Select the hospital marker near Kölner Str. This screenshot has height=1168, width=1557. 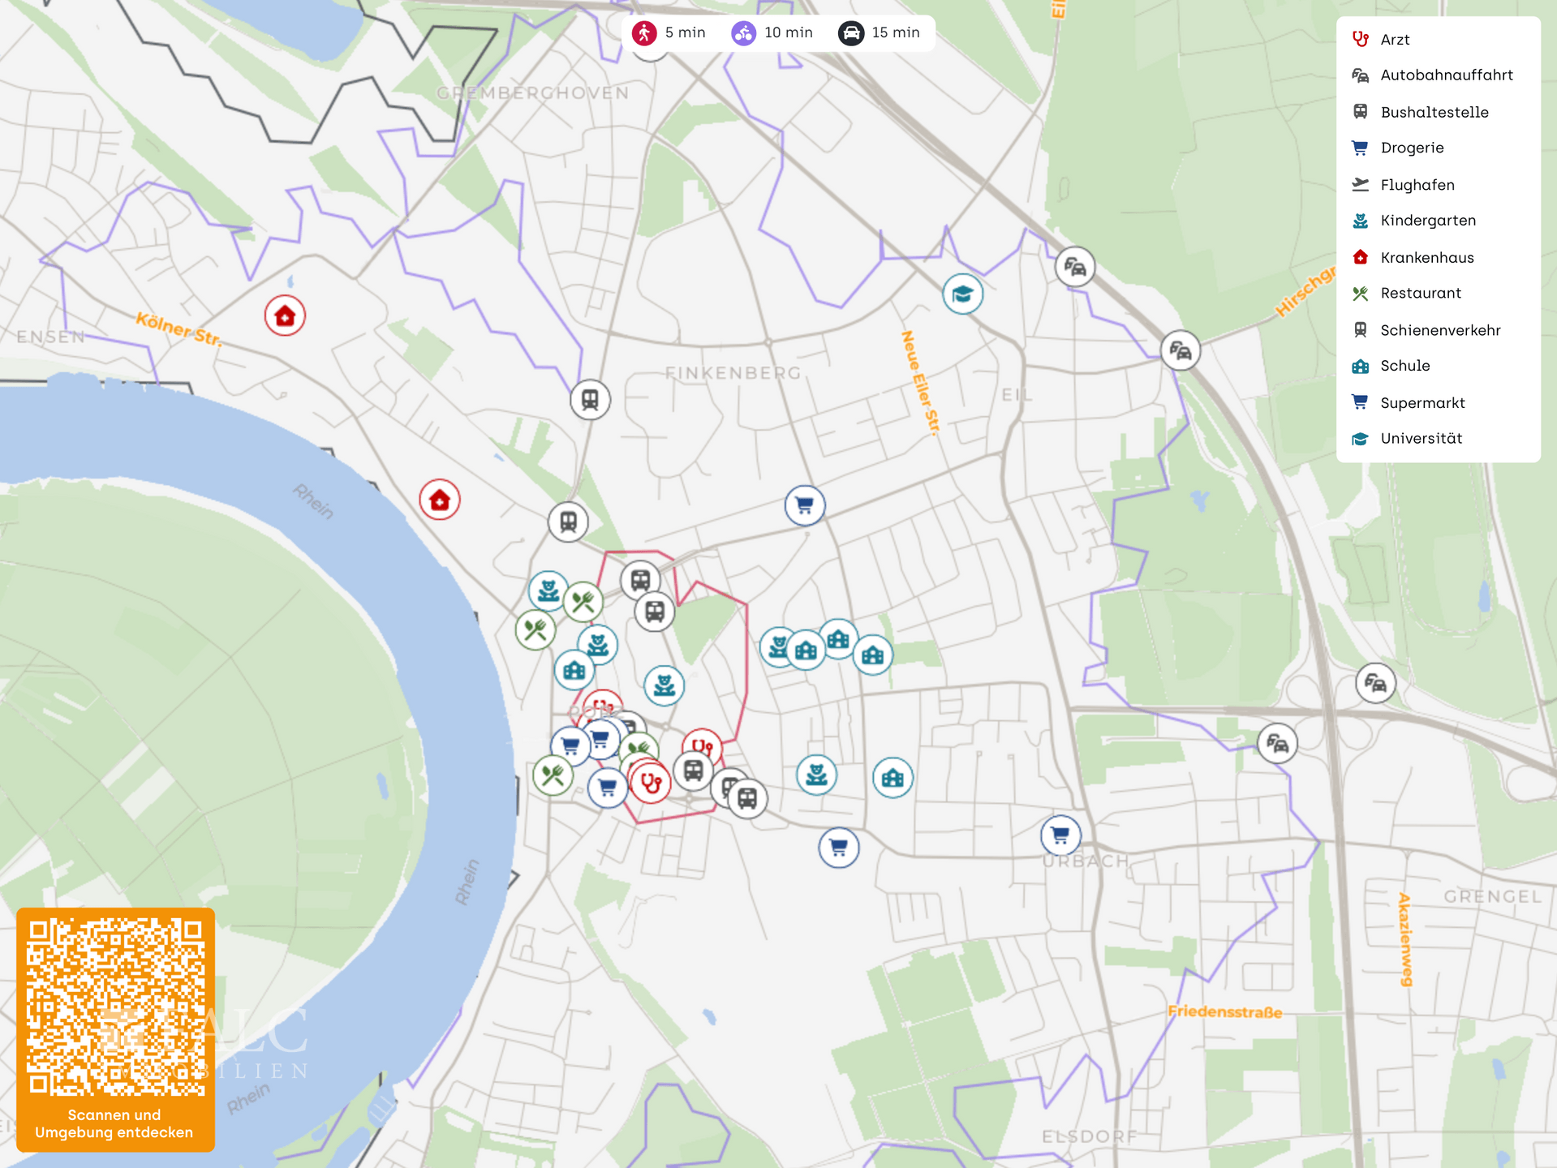285,316
